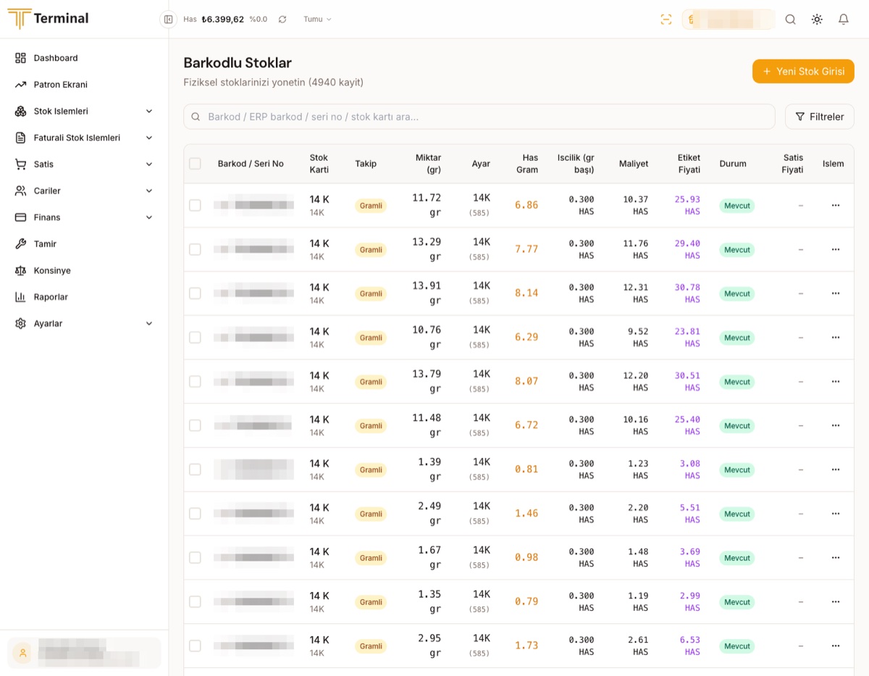The width and height of the screenshot is (869, 676).
Task: Open actions menu for 13.29 gr row
Action: click(x=836, y=249)
